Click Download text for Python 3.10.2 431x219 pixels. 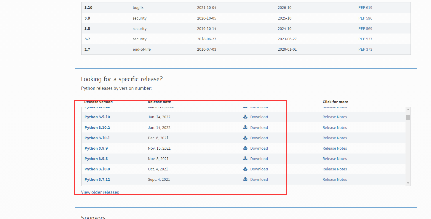259,128
